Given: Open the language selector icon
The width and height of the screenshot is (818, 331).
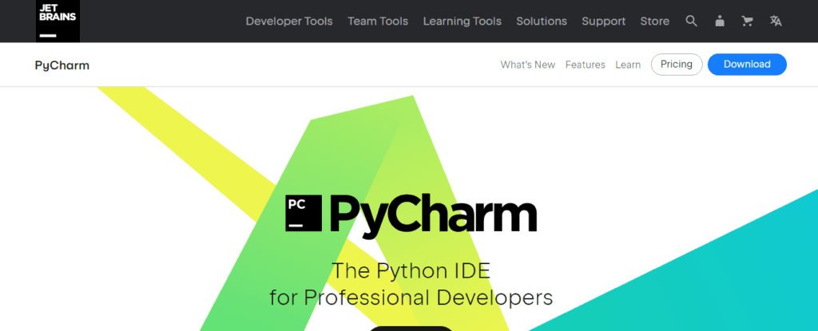Looking at the screenshot, I should 776,21.
